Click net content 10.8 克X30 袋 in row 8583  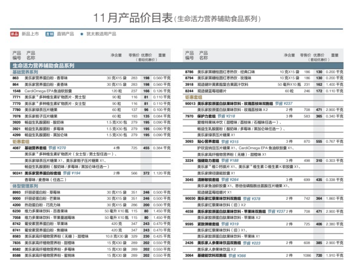pos(117,236)
